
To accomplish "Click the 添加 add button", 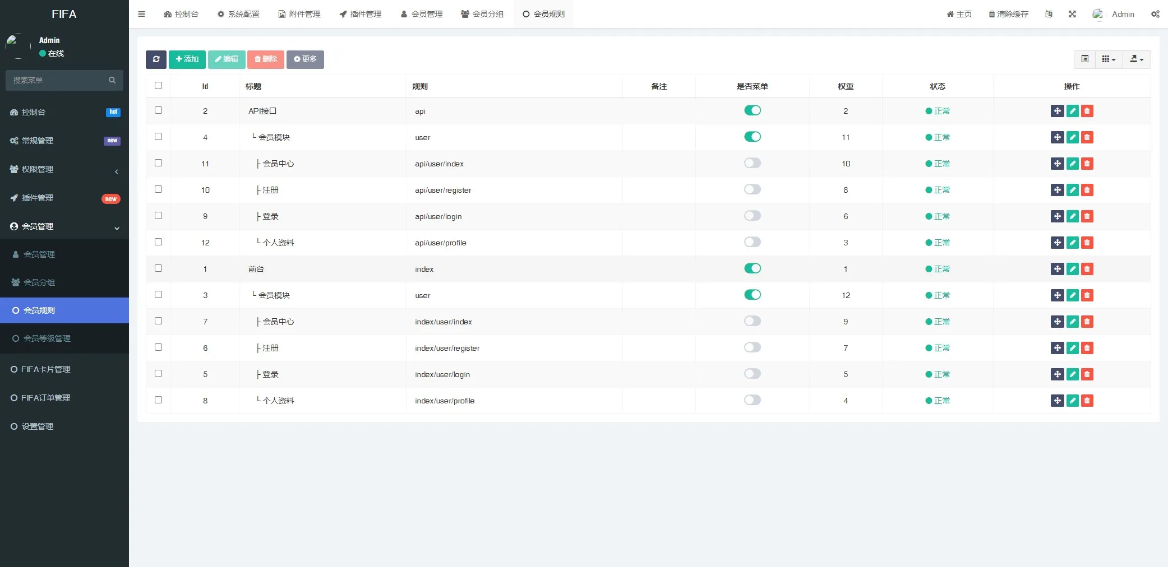I will (x=187, y=59).
